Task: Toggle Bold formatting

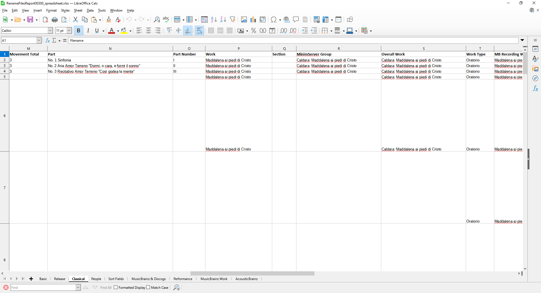Action: [x=79, y=31]
